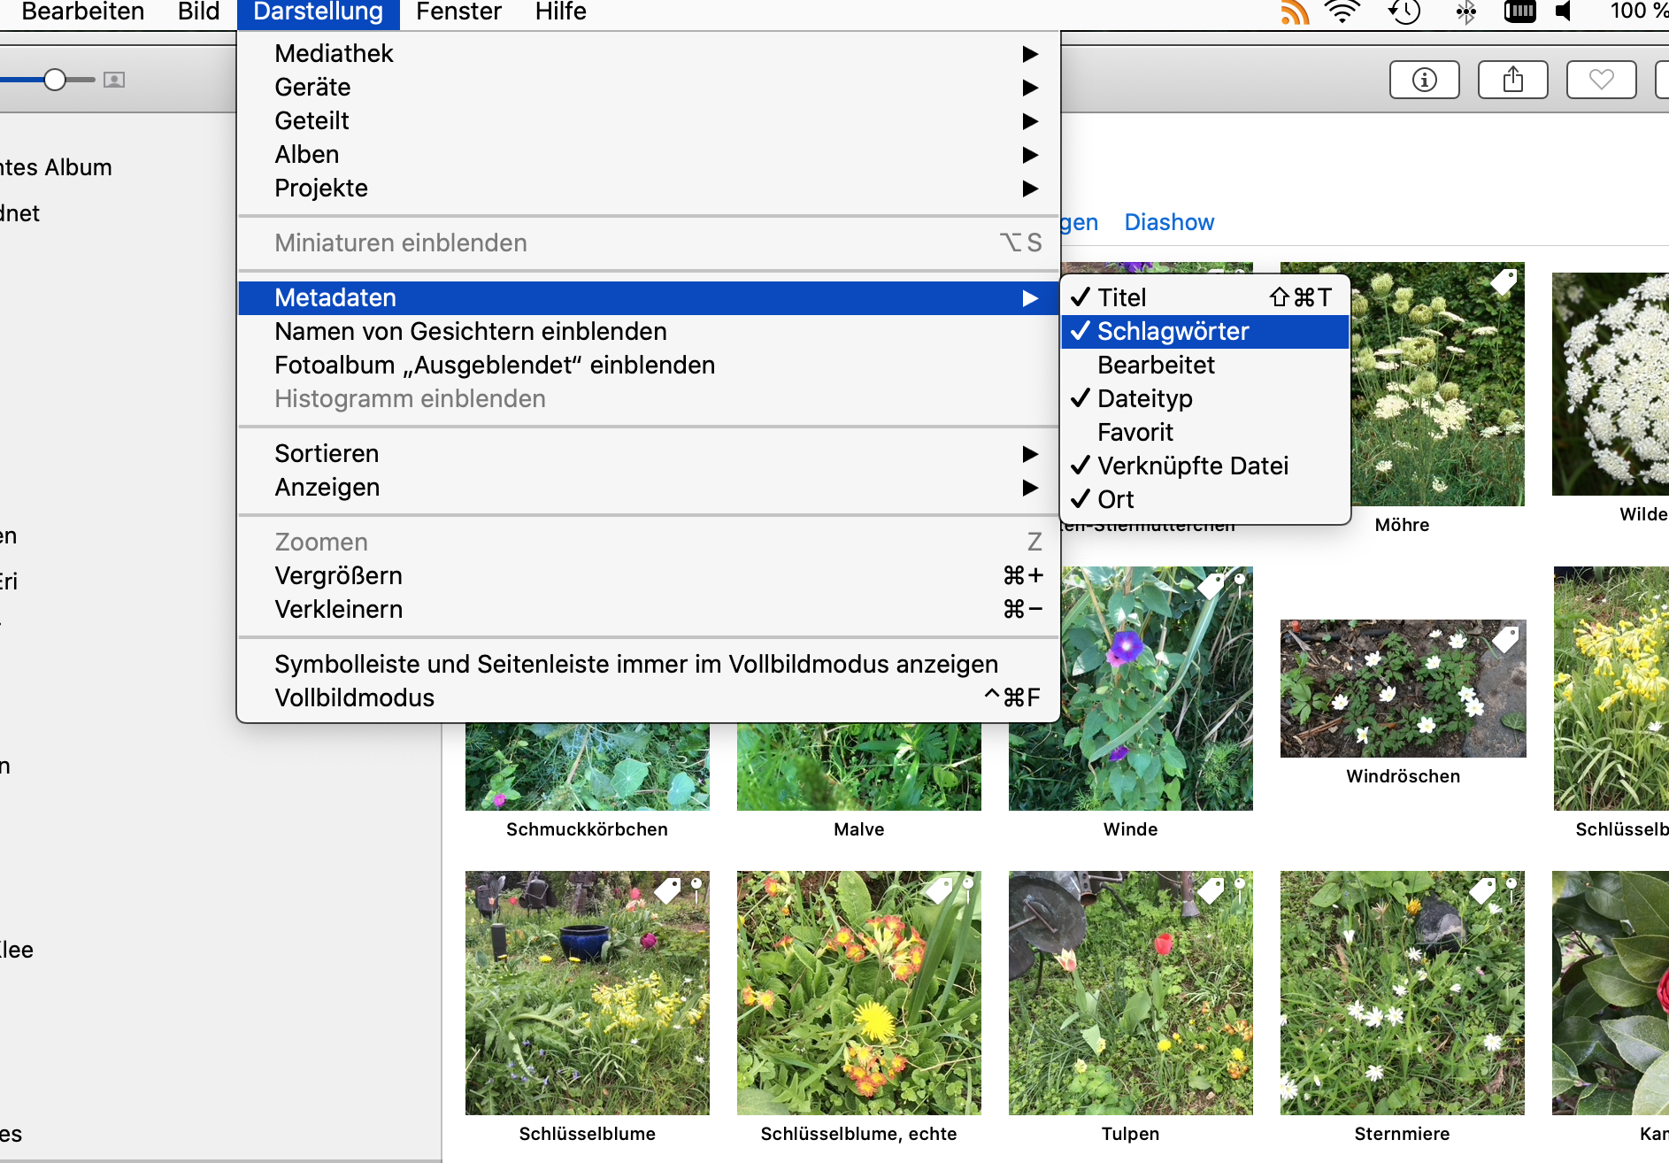1669x1163 pixels.
Task: Toggle Ort metadata option
Action: (x=1204, y=499)
